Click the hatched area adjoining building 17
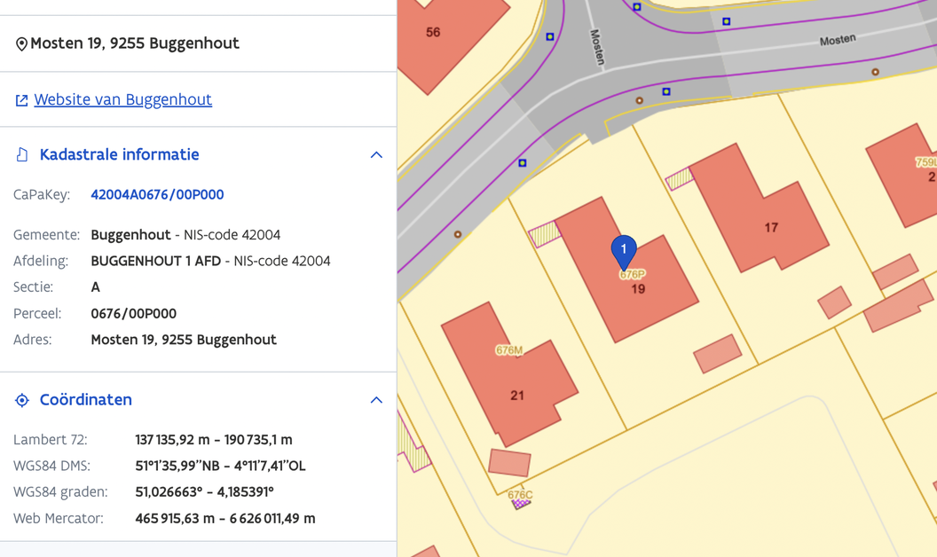The image size is (937, 557). [x=679, y=179]
